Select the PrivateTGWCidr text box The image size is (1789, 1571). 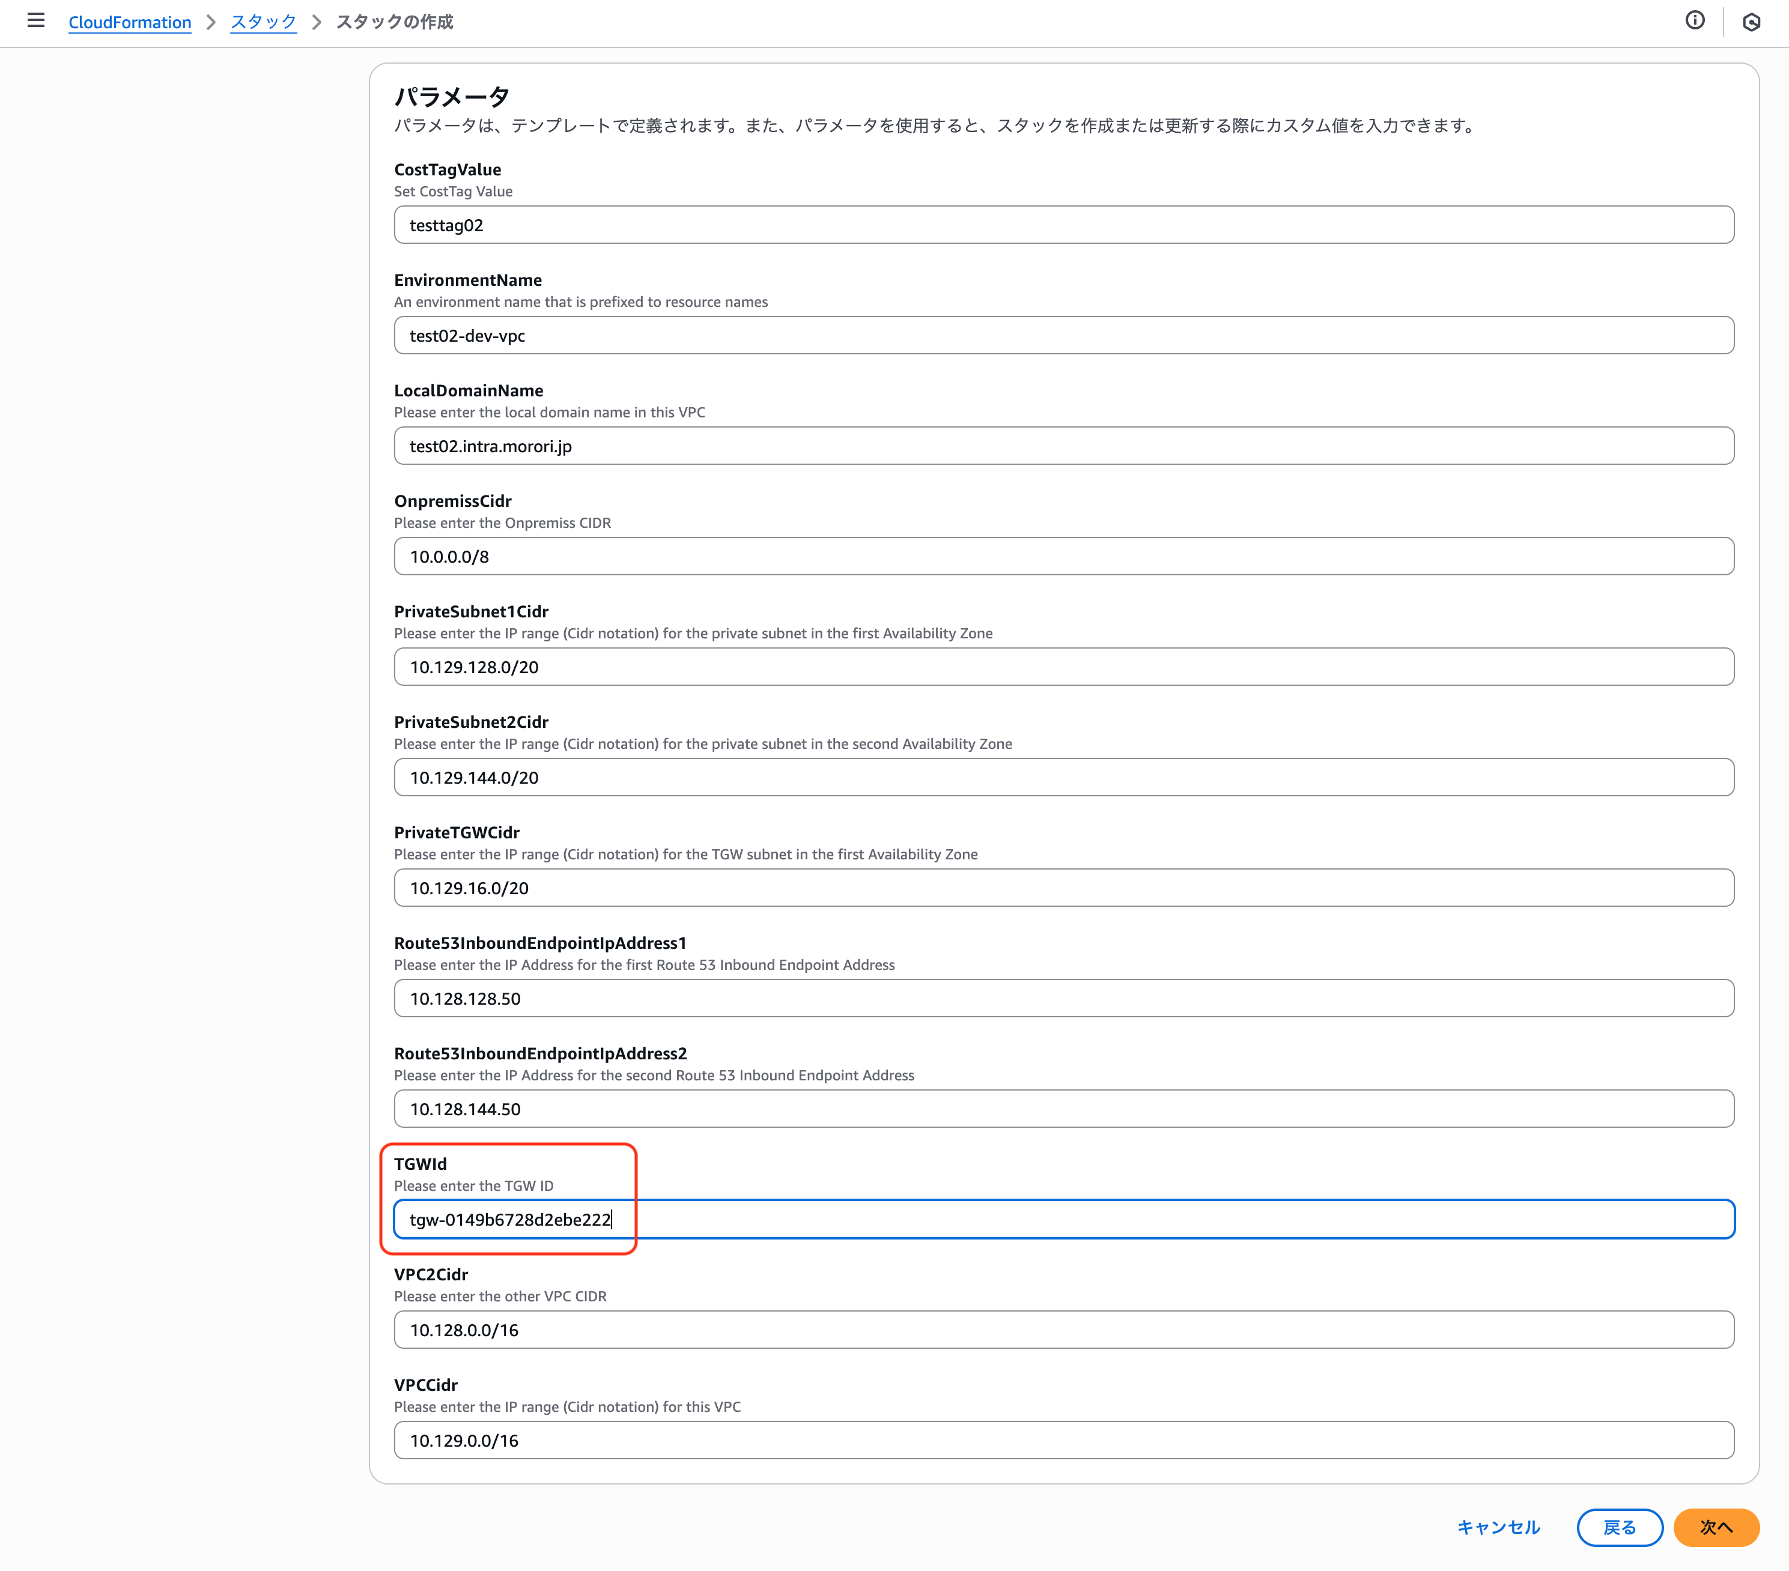1063,888
